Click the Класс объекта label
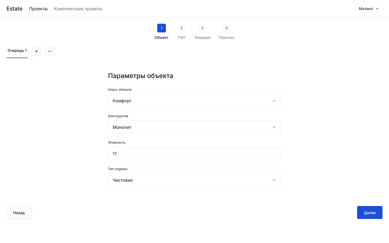Viewport: 389px width, 243px height. (x=120, y=90)
